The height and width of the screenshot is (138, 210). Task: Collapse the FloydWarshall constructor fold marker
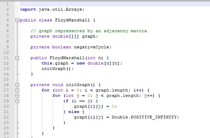[17, 58]
